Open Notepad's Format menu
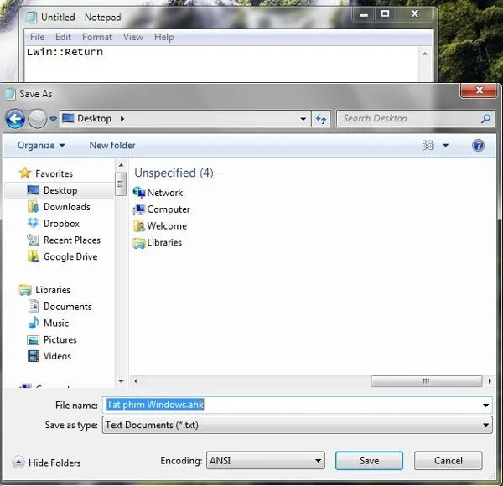This screenshot has width=503, height=486. click(97, 37)
